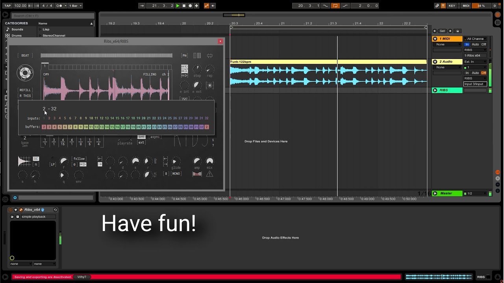Viewport: 504px width, 283px height.
Task: Open the Ext. In input type dropdown
Action: pyautogui.click(x=475, y=62)
